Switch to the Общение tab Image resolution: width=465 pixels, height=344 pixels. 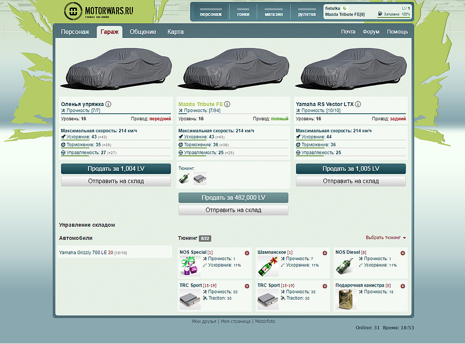pos(143,31)
